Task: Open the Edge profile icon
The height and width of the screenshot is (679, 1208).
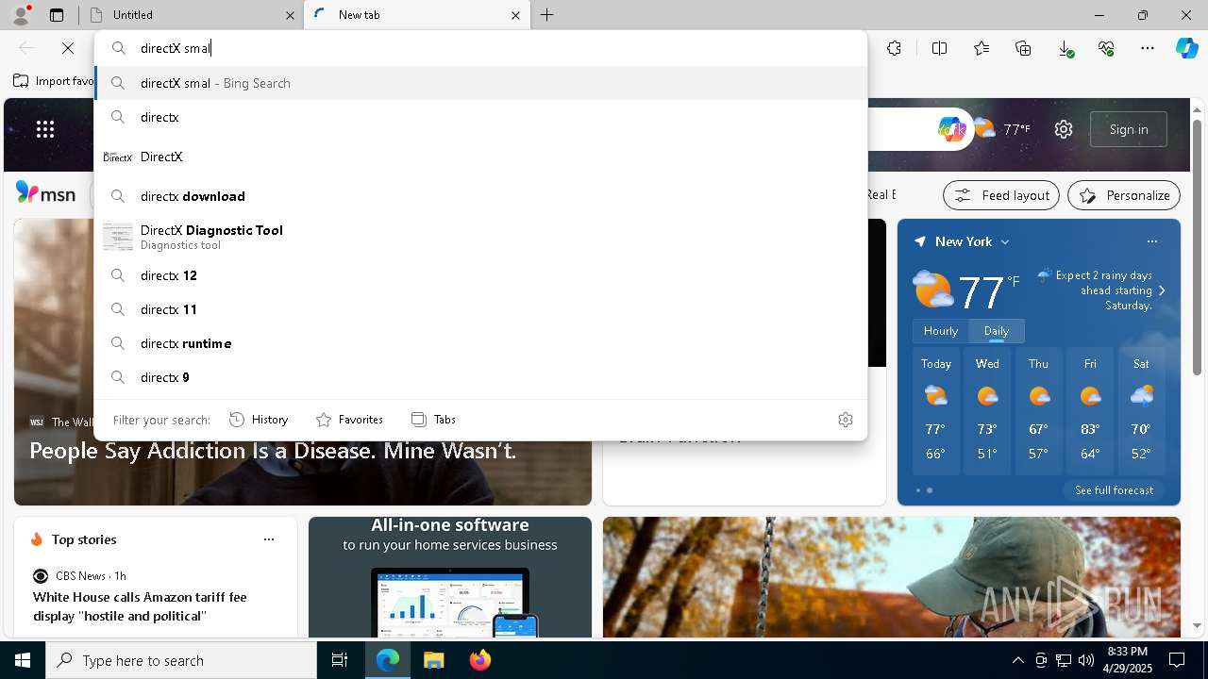Action: (x=21, y=14)
